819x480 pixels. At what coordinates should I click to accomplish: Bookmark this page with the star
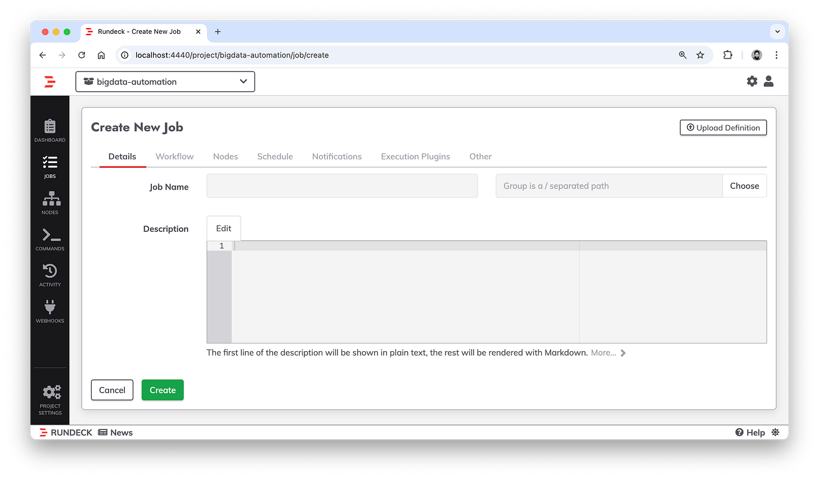point(700,55)
